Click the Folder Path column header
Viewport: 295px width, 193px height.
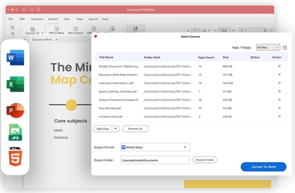(x=152, y=57)
